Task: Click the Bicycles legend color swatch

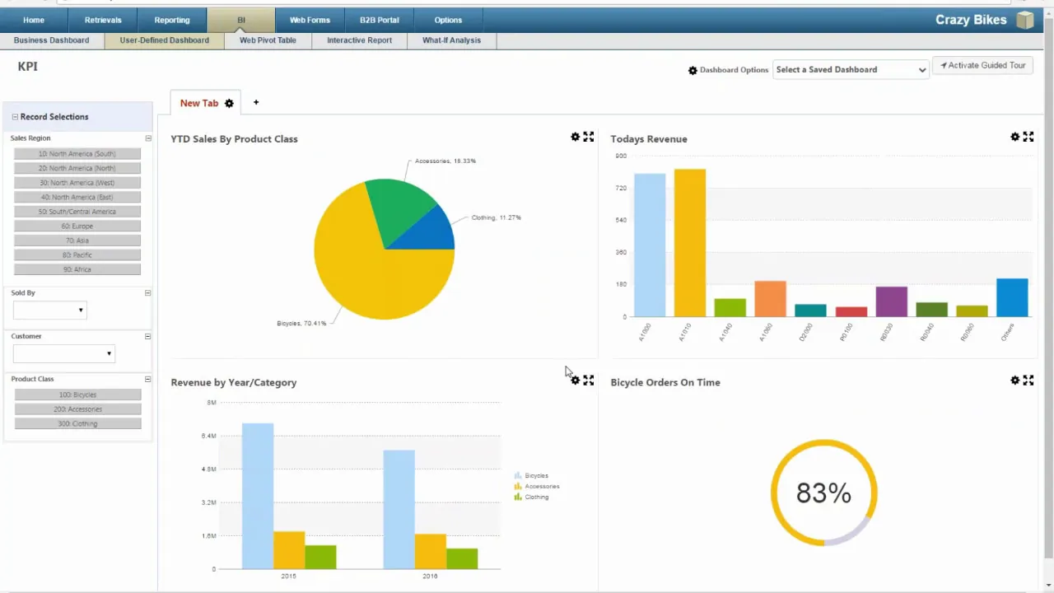Action: tap(518, 476)
